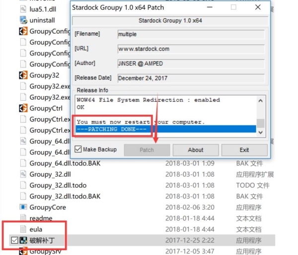Select the uninstall file name
Image resolution: width=298 pixels, height=255 pixels.
pyautogui.click(x=42, y=20)
